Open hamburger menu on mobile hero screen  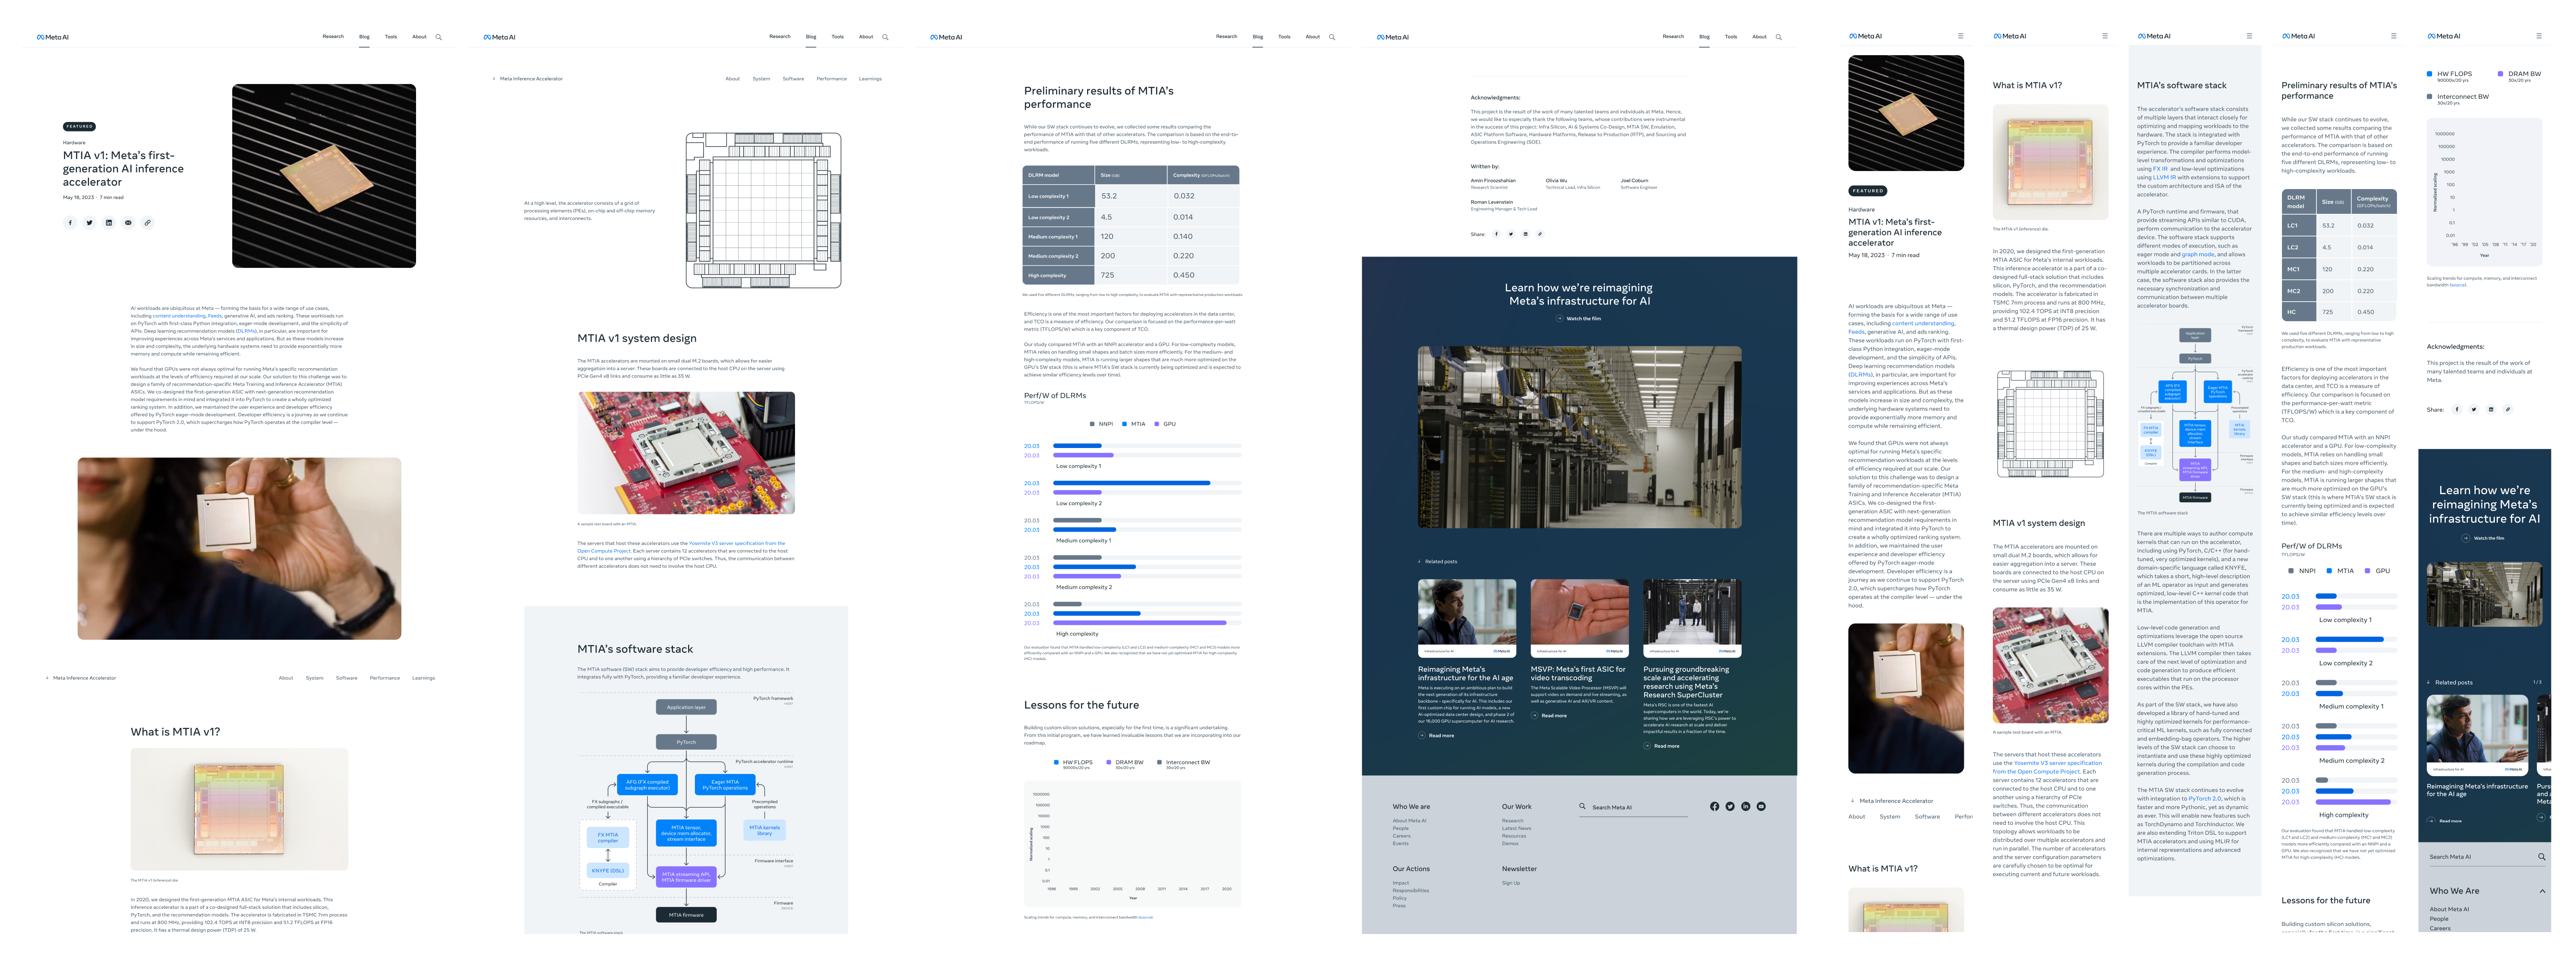coord(1960,36)
